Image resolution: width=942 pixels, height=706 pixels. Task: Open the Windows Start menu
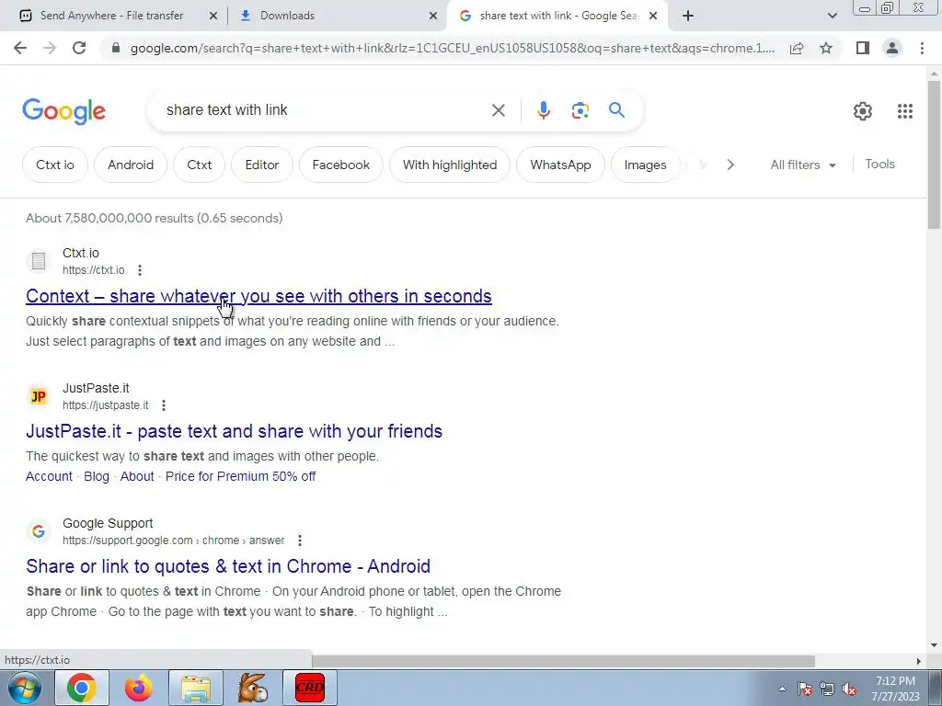[x=25, y=688]
